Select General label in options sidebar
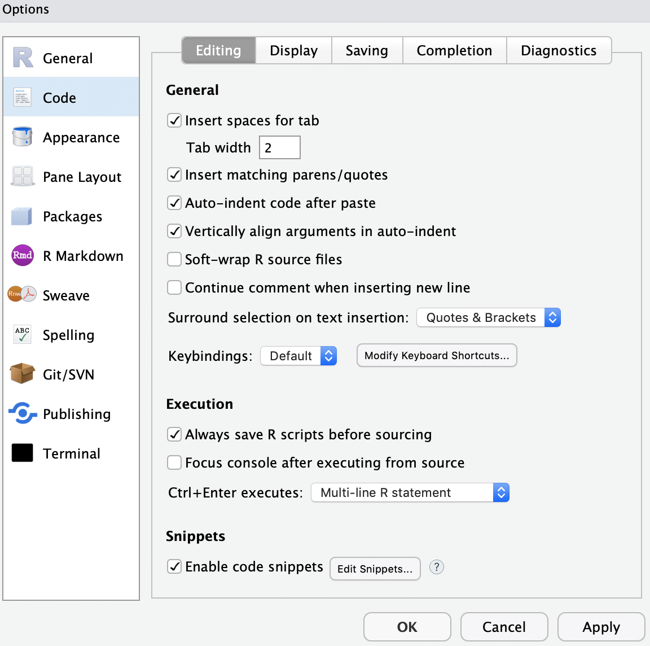The height and width of the screenshot is (646, 650). pos(68,58)
